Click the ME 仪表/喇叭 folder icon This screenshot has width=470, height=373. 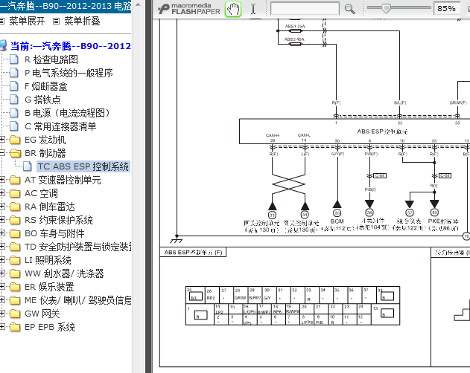[15, 300]
